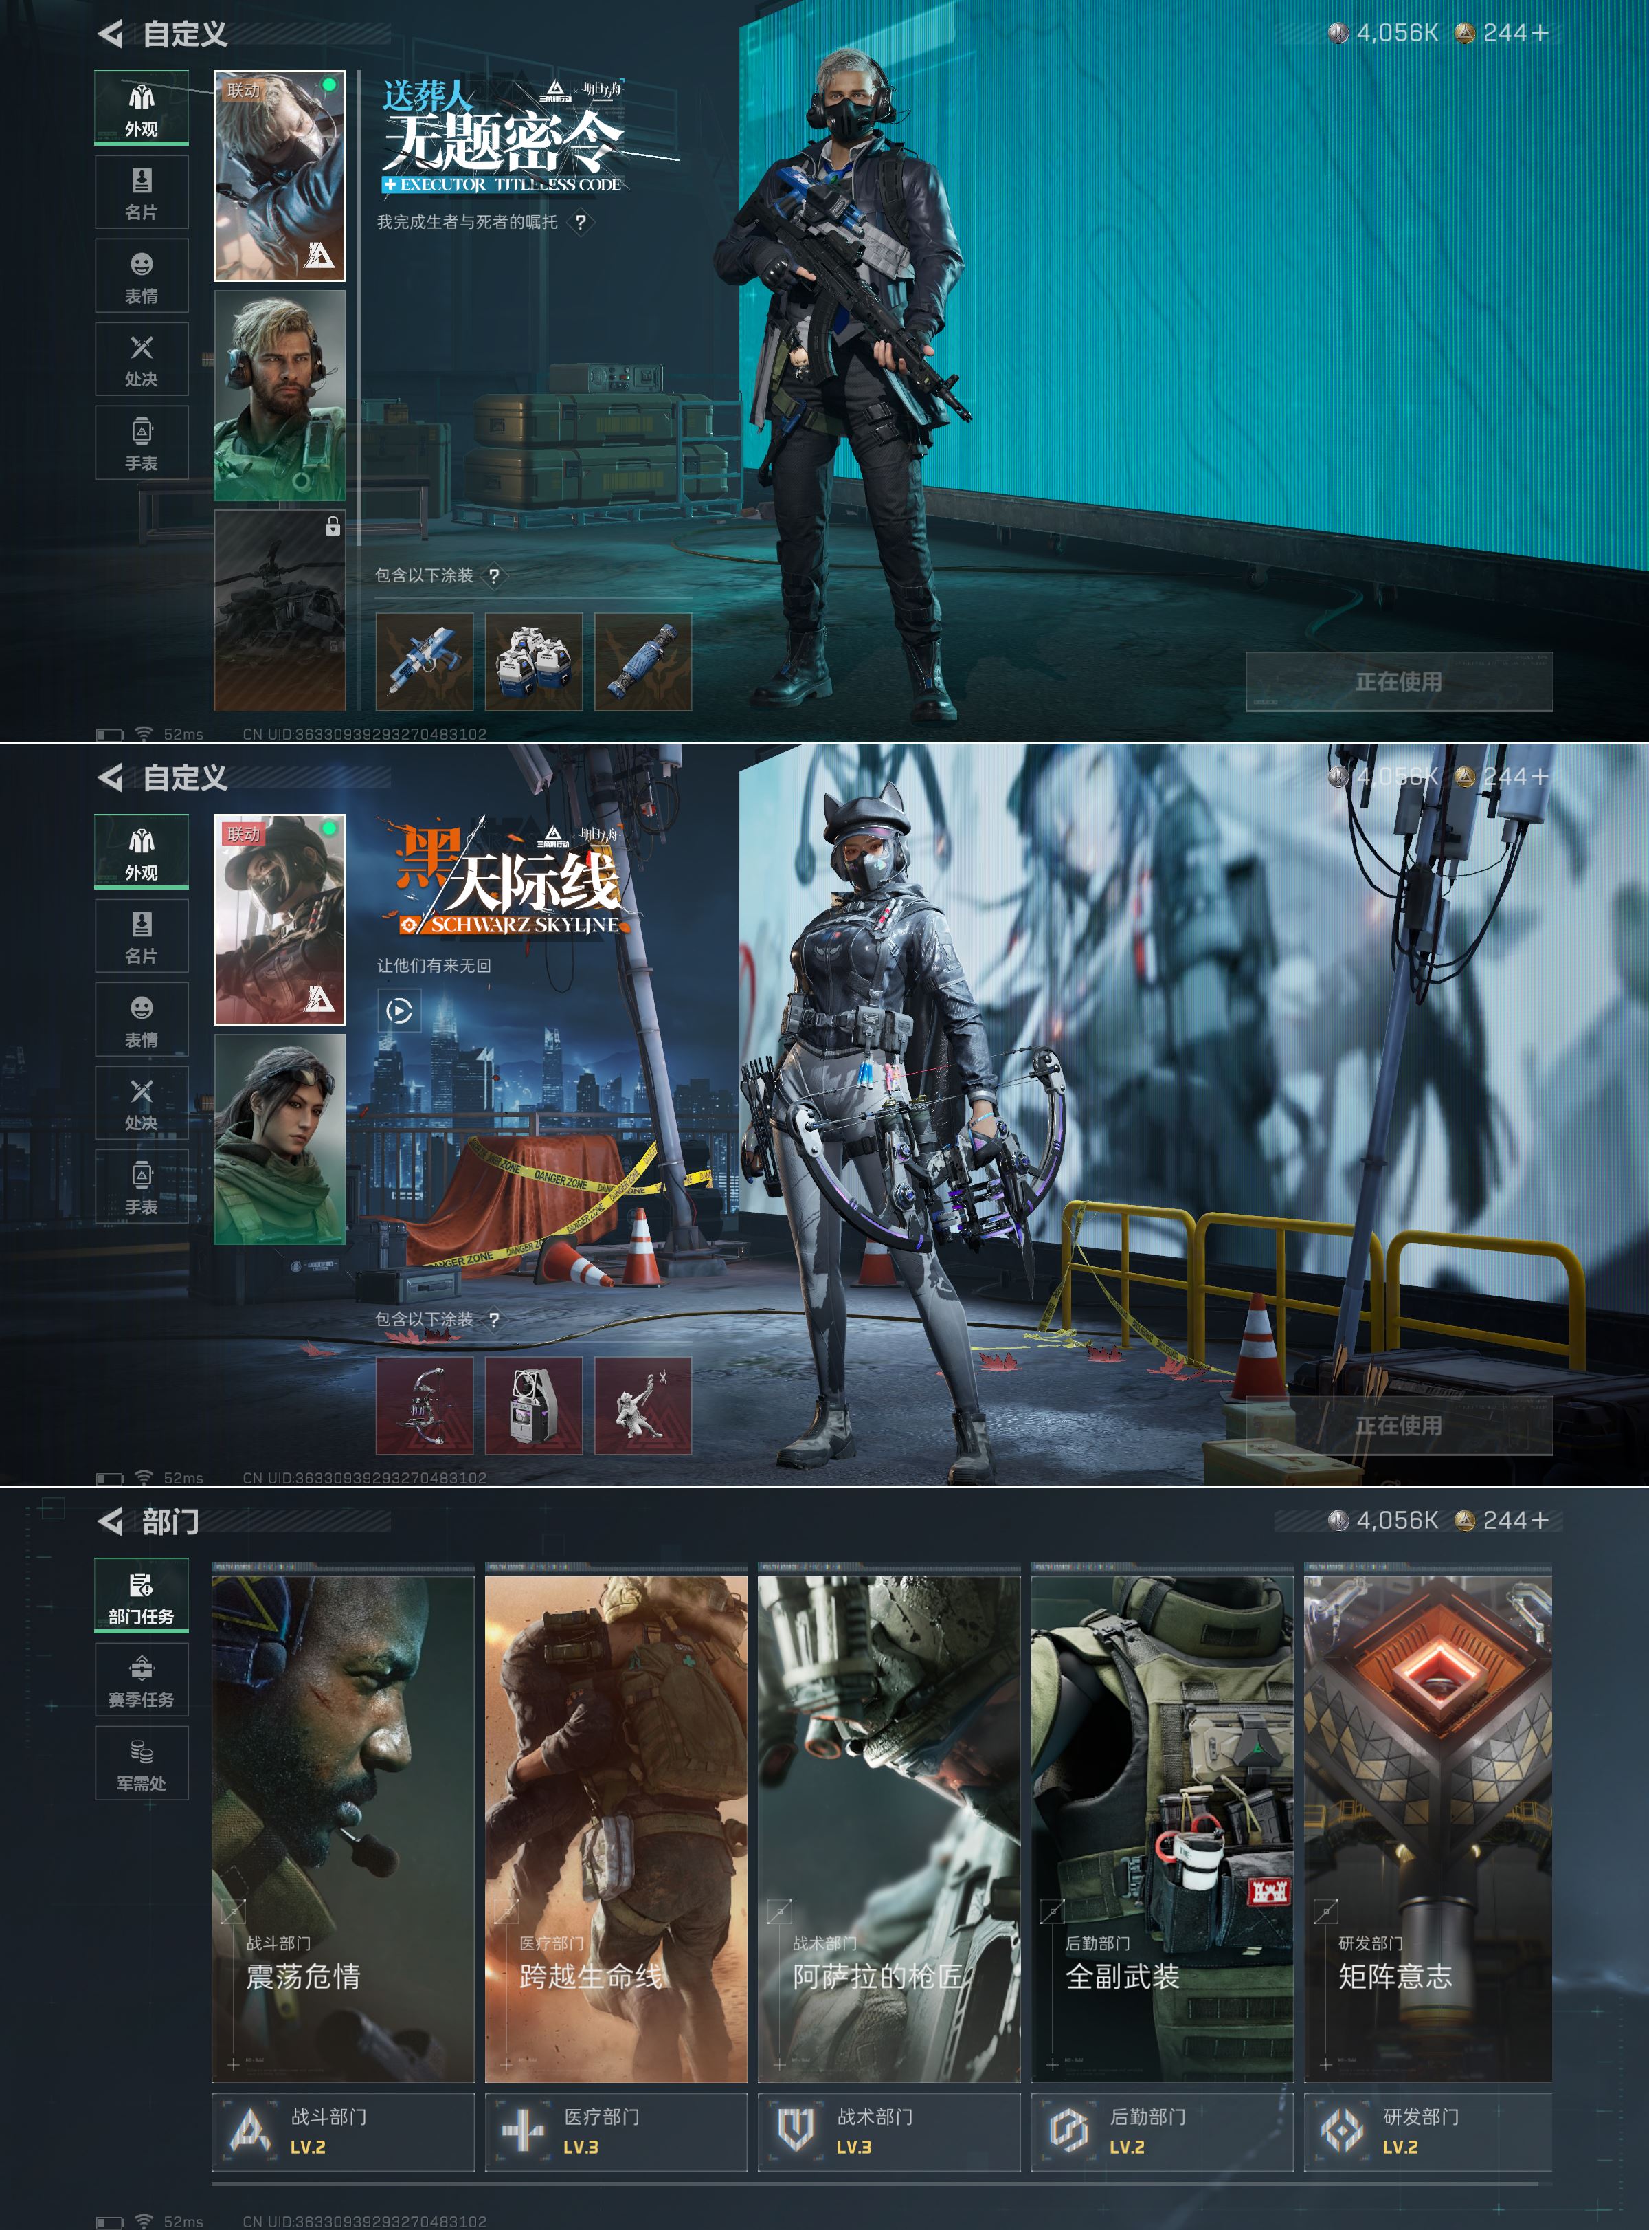Click help icon beside second 包含以下涂装
The image size is (1649, 2230).
point(493,1321)
